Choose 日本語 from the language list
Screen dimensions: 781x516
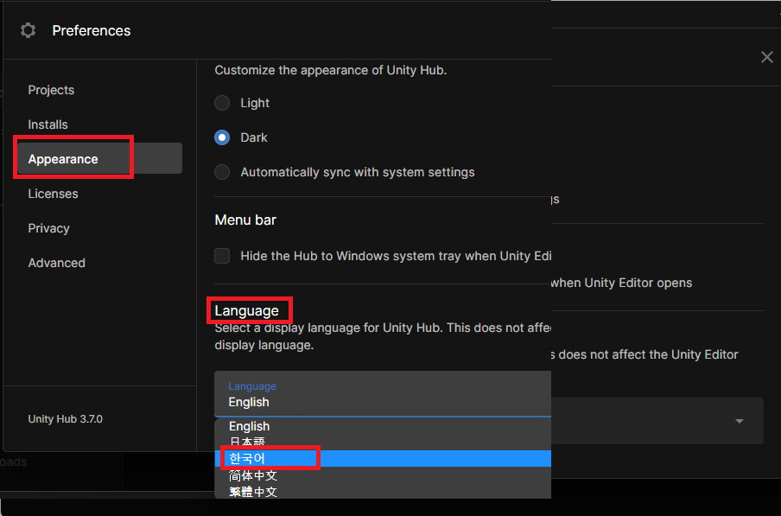click(383, 442)
